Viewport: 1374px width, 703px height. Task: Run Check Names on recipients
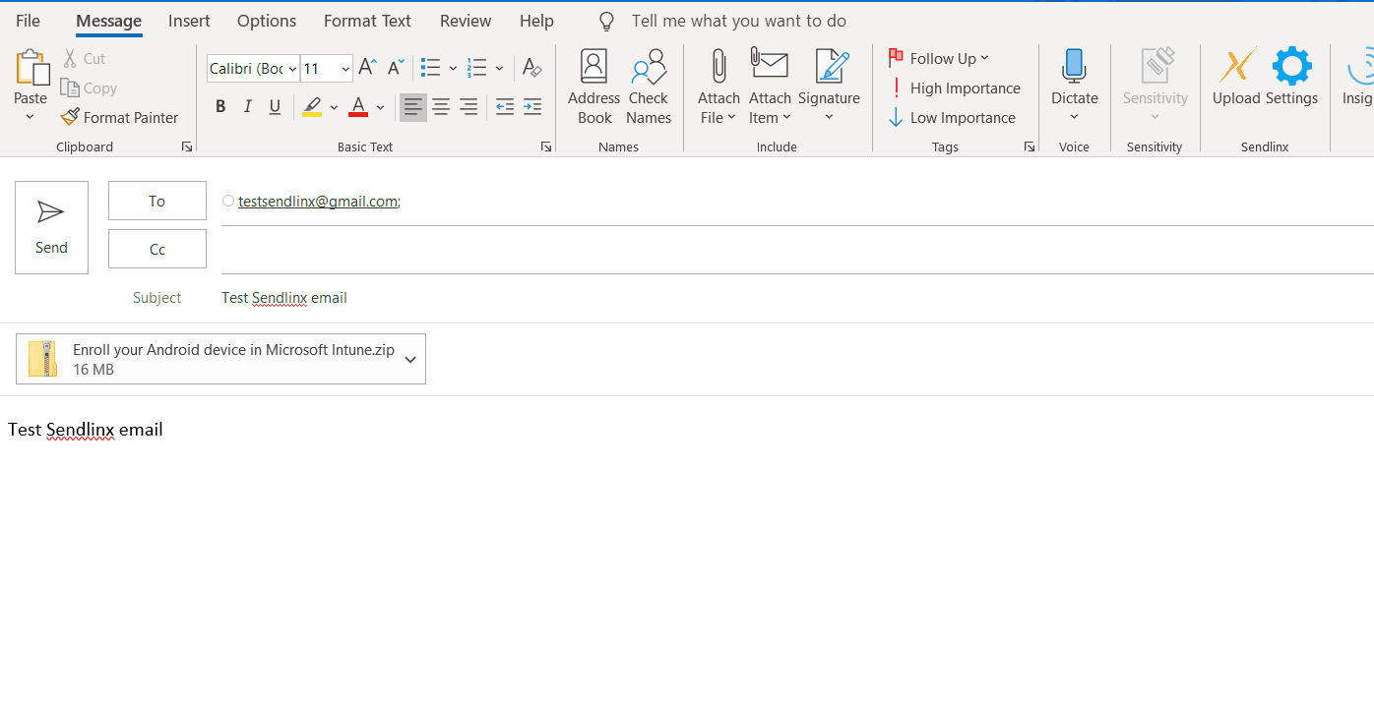pos(649,88)
